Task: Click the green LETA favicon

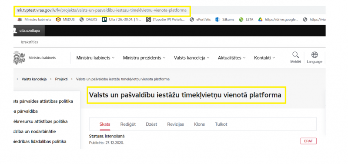Action: [x=241, y=20]
